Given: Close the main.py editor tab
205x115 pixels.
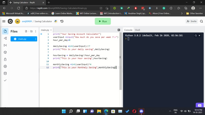Looking at the screenshot, I should 51,30.
